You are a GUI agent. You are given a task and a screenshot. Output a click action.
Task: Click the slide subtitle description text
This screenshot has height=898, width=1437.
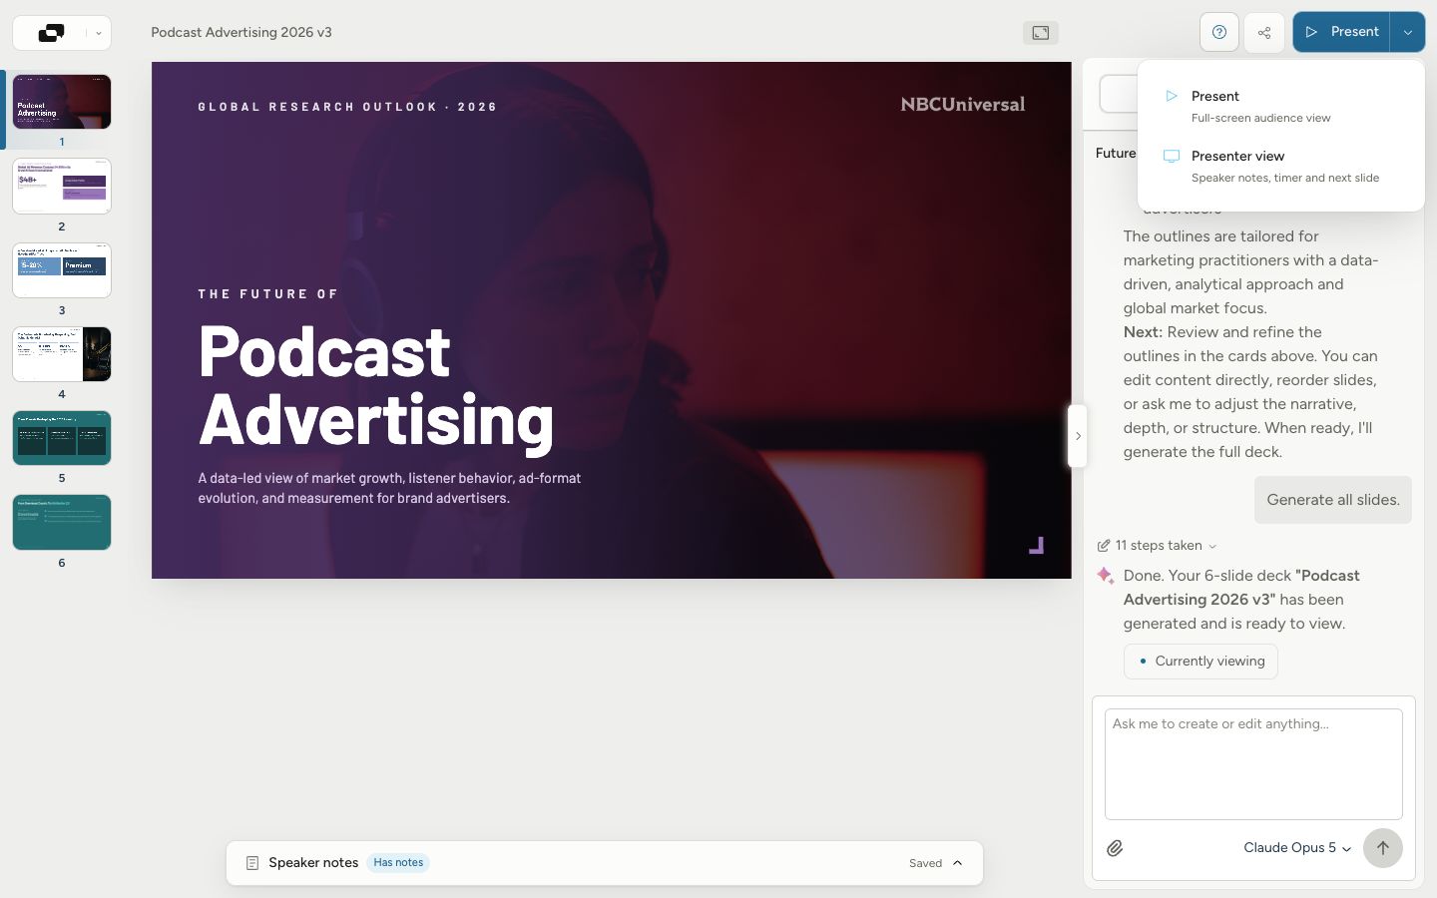(389, 488)
